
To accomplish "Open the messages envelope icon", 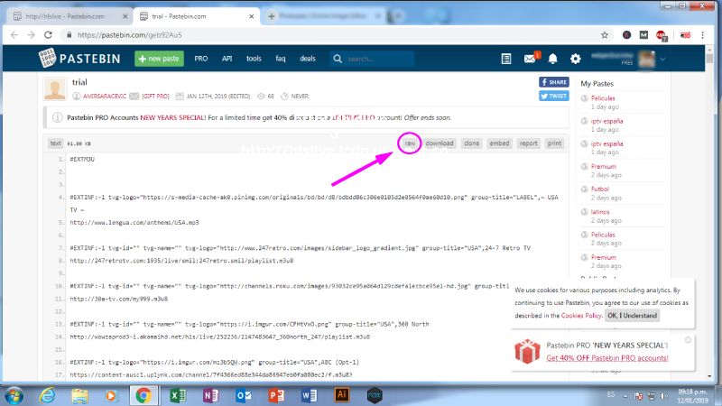I will point(530,59).
